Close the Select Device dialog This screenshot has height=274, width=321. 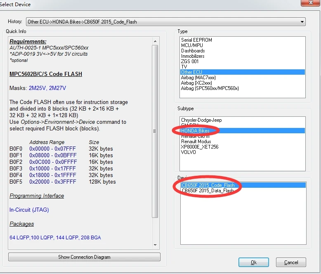311,2
